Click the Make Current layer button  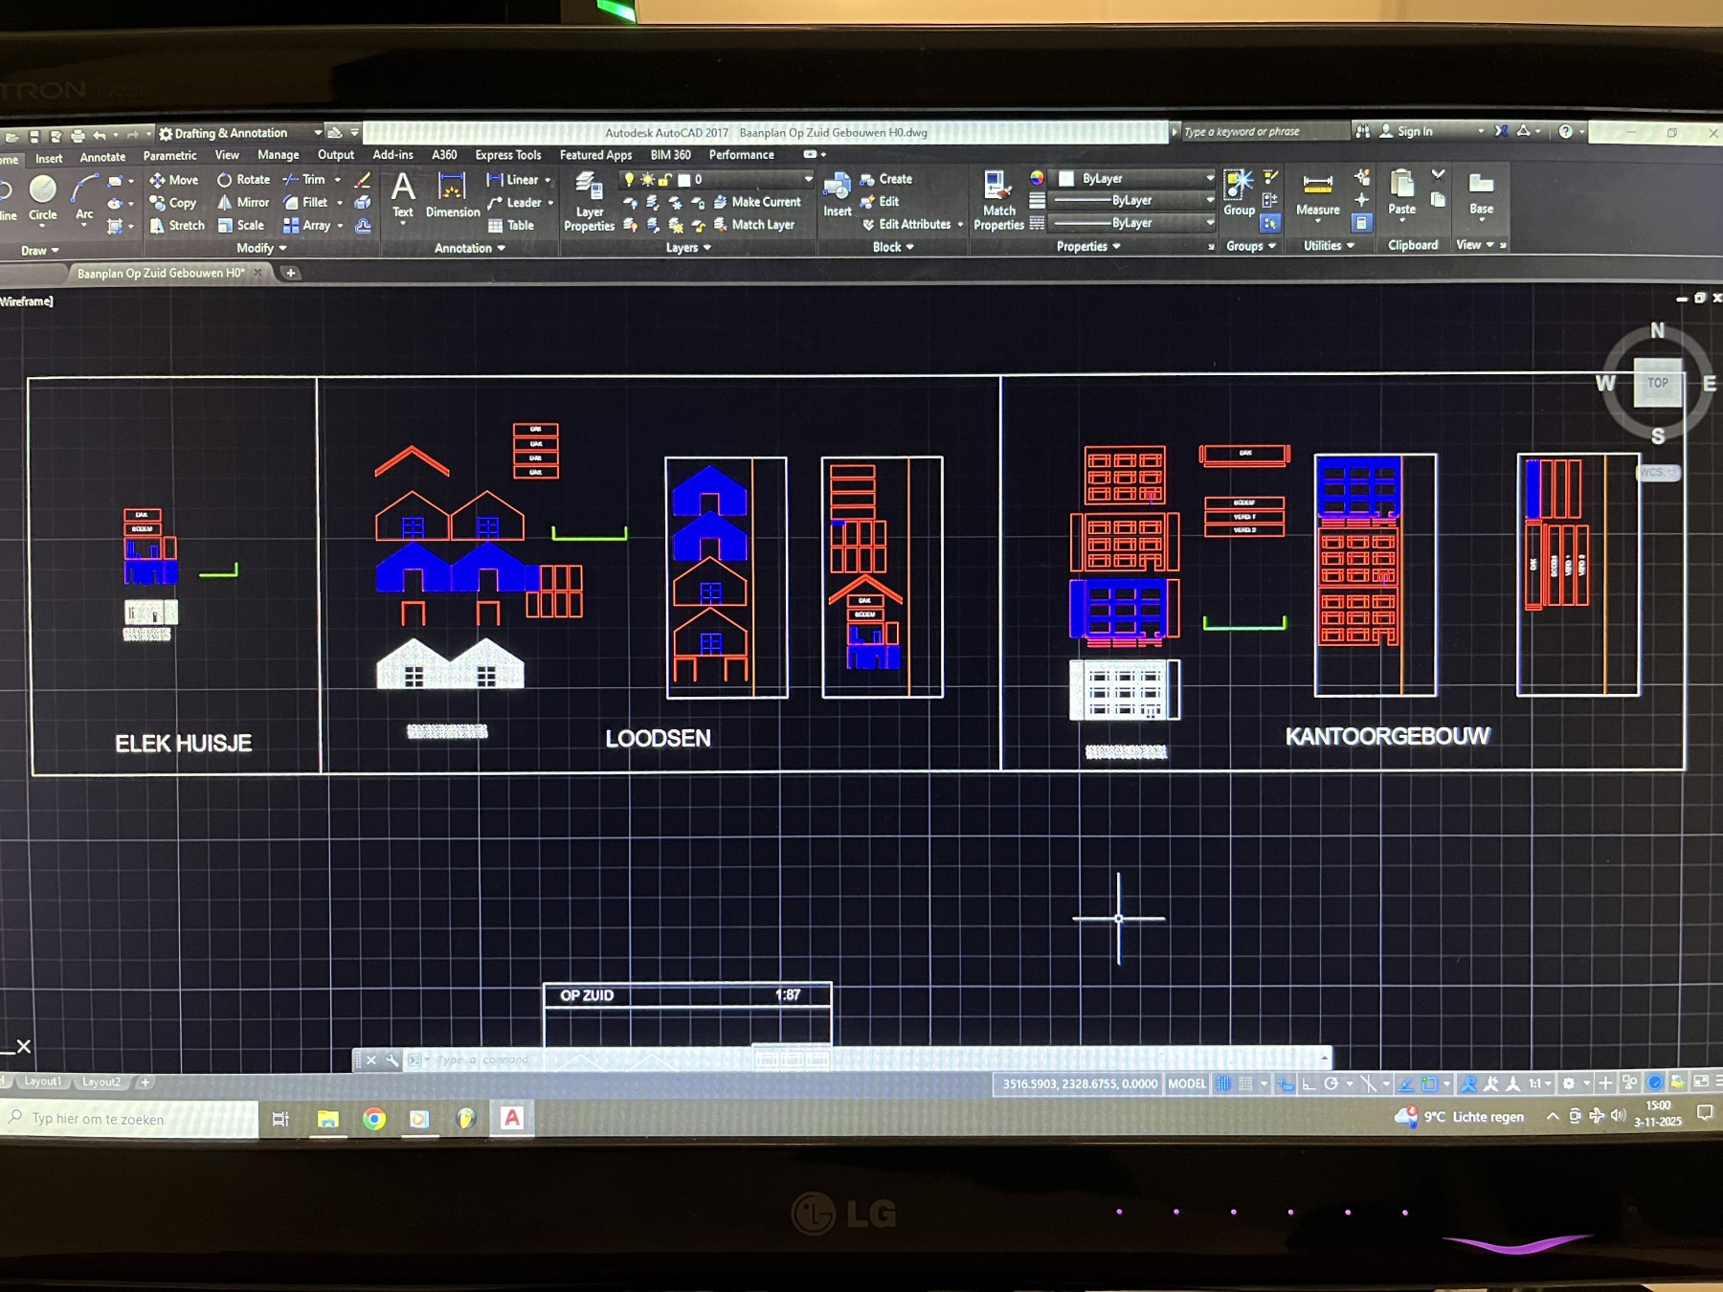[757, 202]
